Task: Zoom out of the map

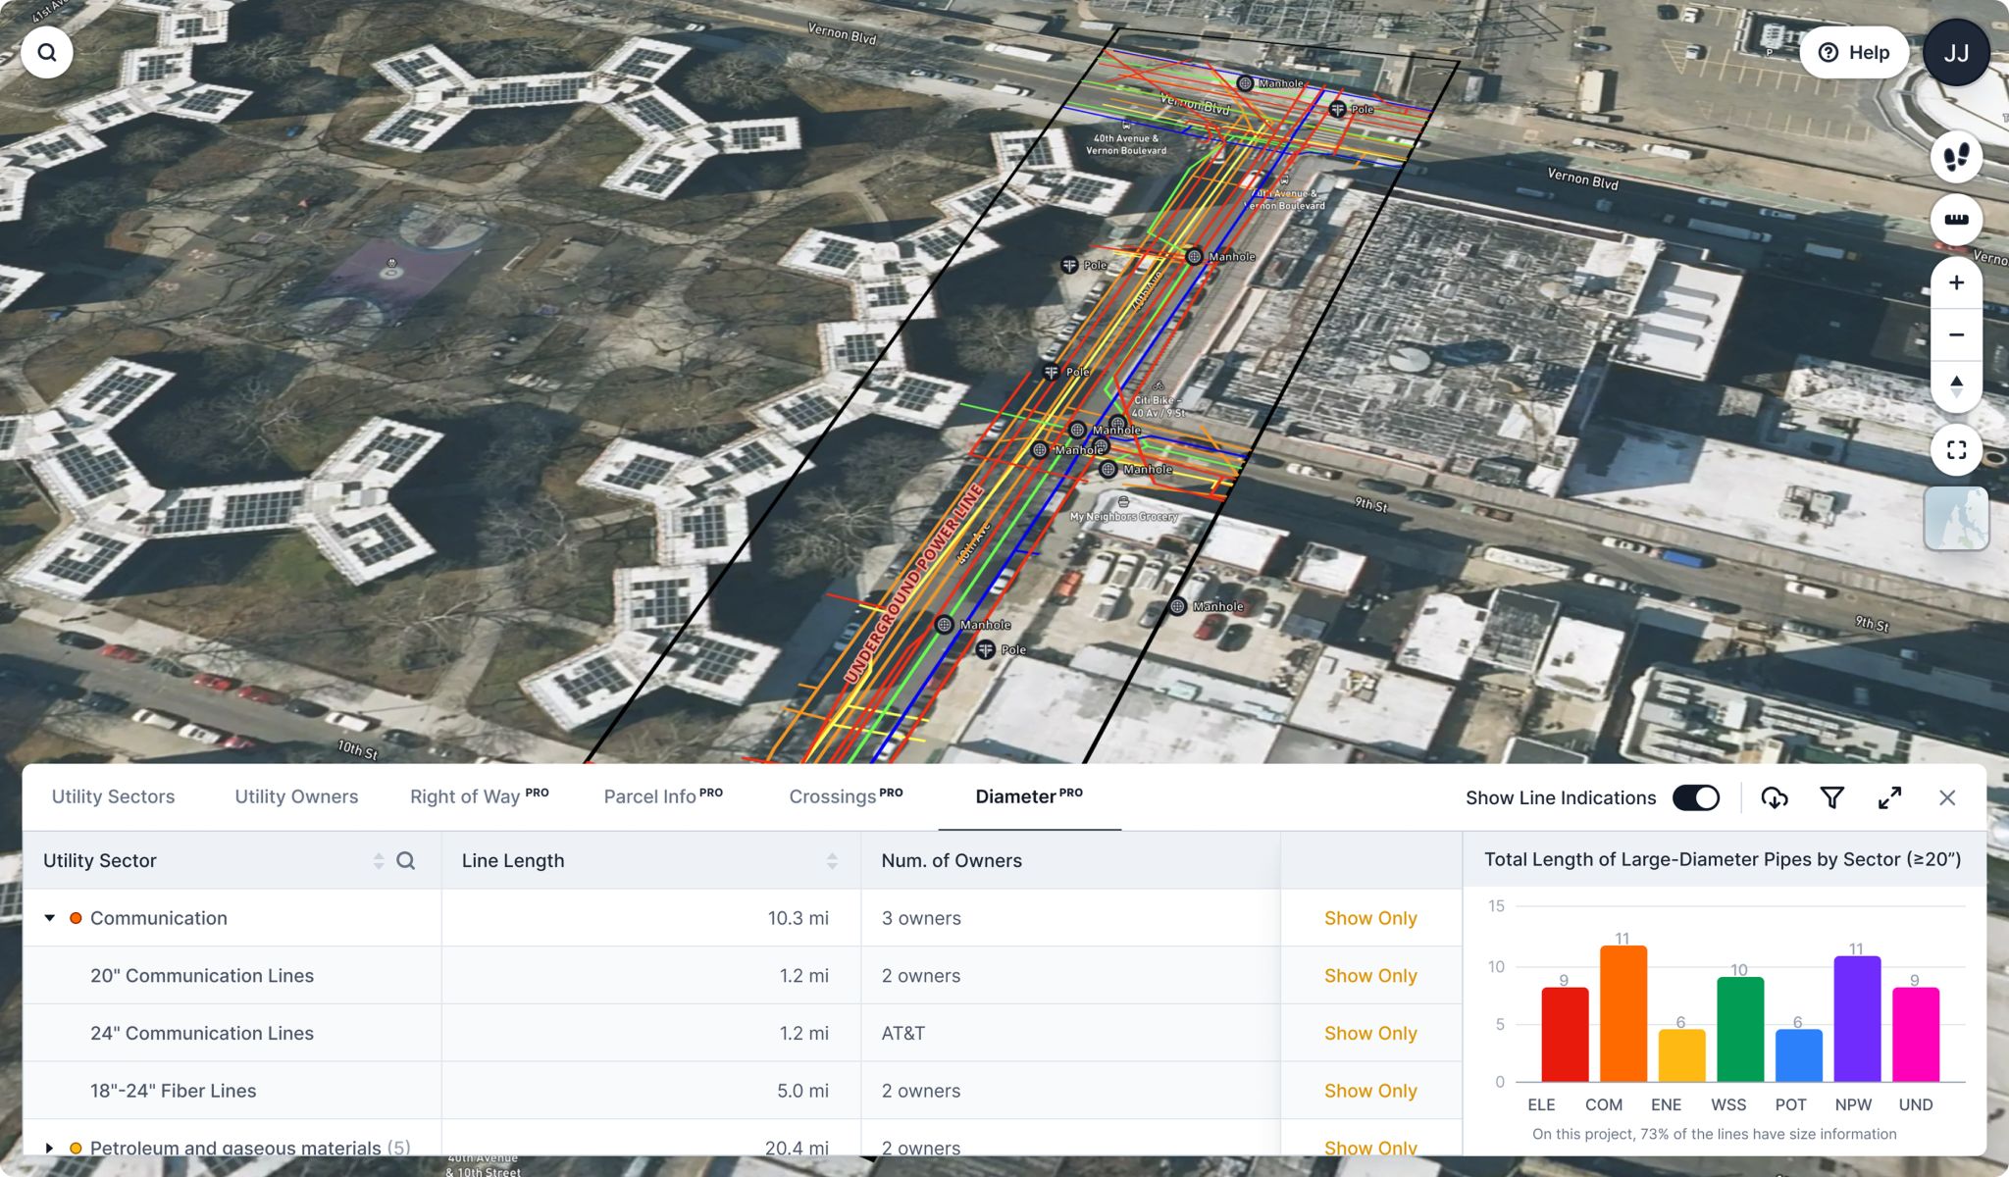Action: [1956, 334]
